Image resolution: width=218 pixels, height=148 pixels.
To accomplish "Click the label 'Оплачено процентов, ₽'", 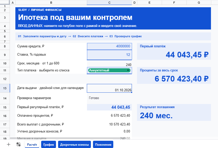I will (35, 116).
